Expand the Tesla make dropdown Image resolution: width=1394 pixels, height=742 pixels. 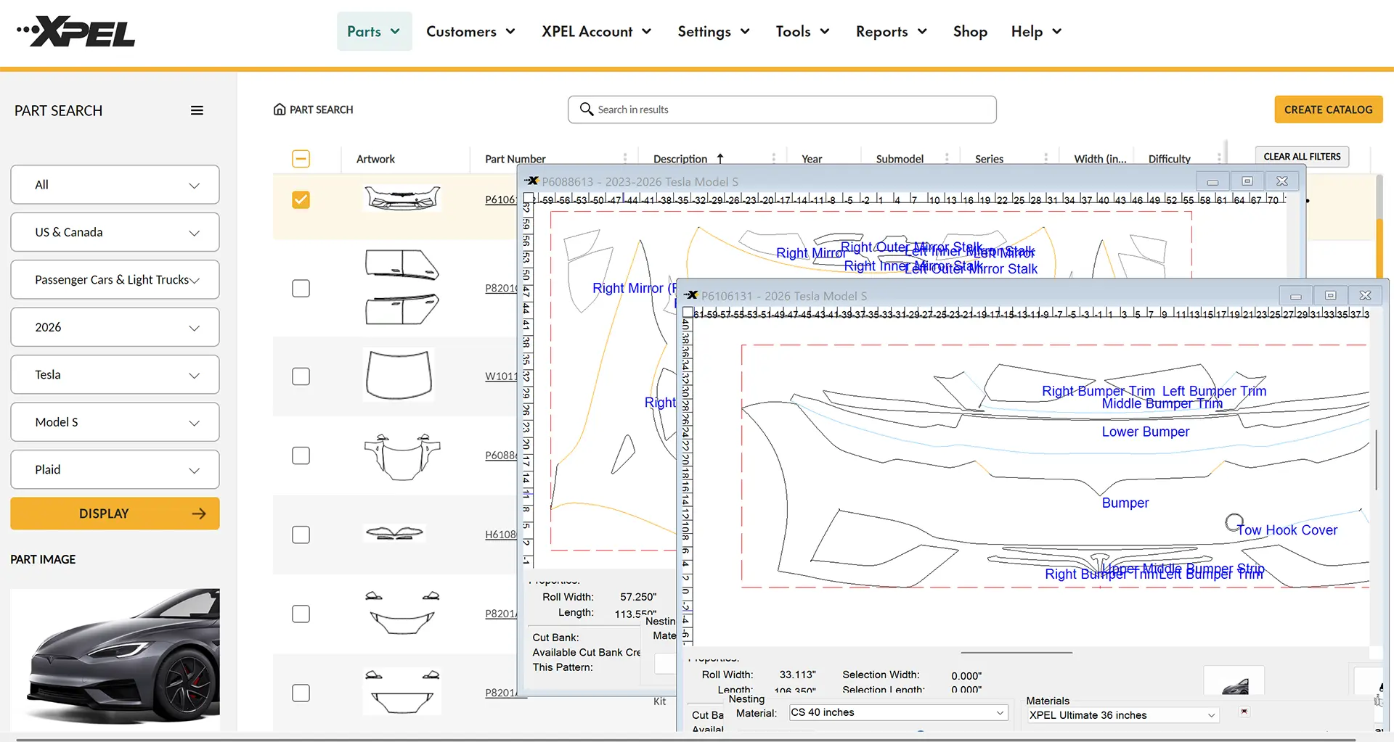click(x=114, y=374)
